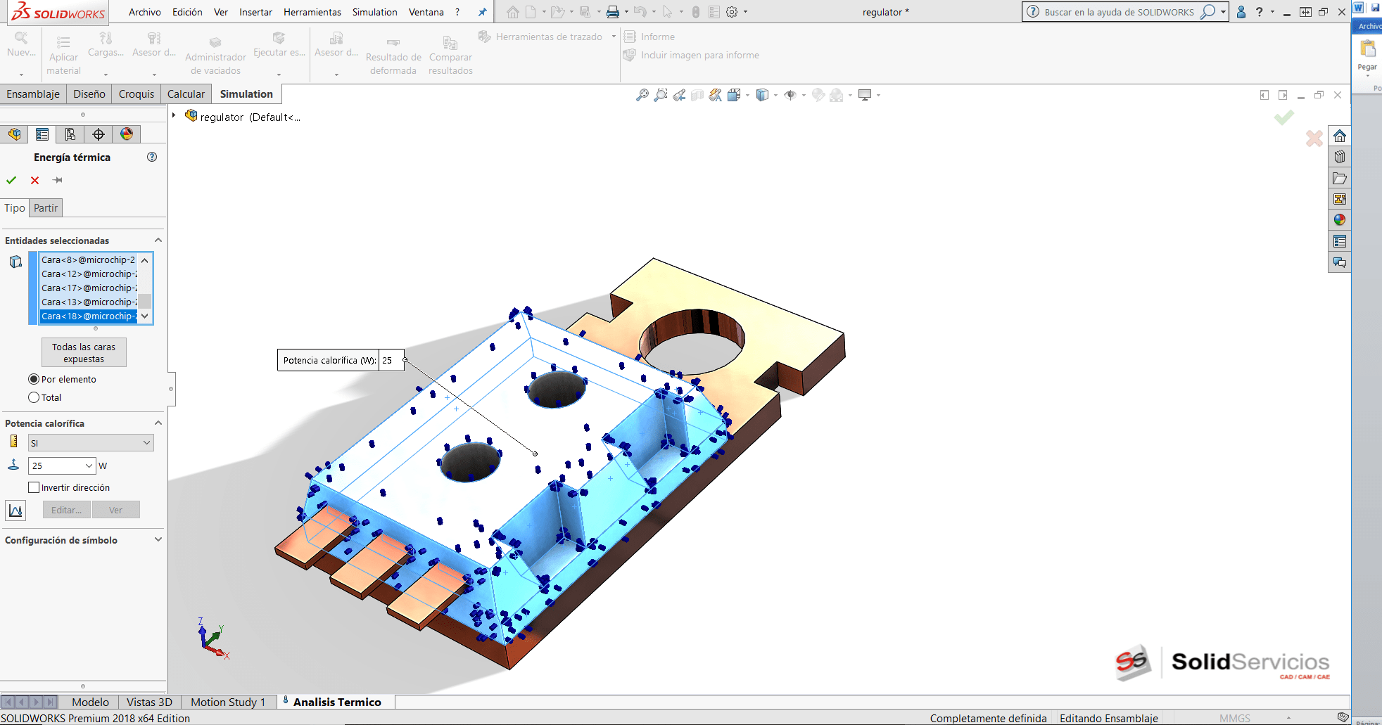This screenshot has height=725, width=1382.
Task: Switch to the Simulation ribbon tab
Action: [246, 94]
